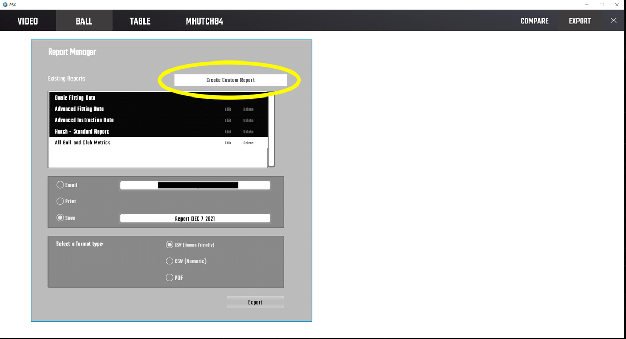Image resolution: width=626 pixels, height=339 pixels.
Task: Open the TABLE tab
Action: 140,21
